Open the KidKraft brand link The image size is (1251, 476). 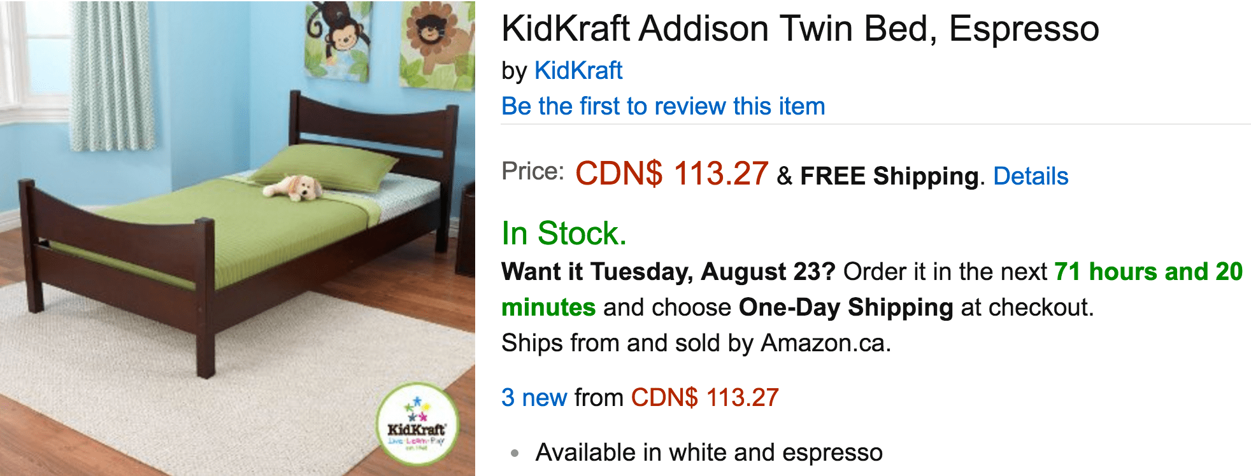[x=578, y=71]
